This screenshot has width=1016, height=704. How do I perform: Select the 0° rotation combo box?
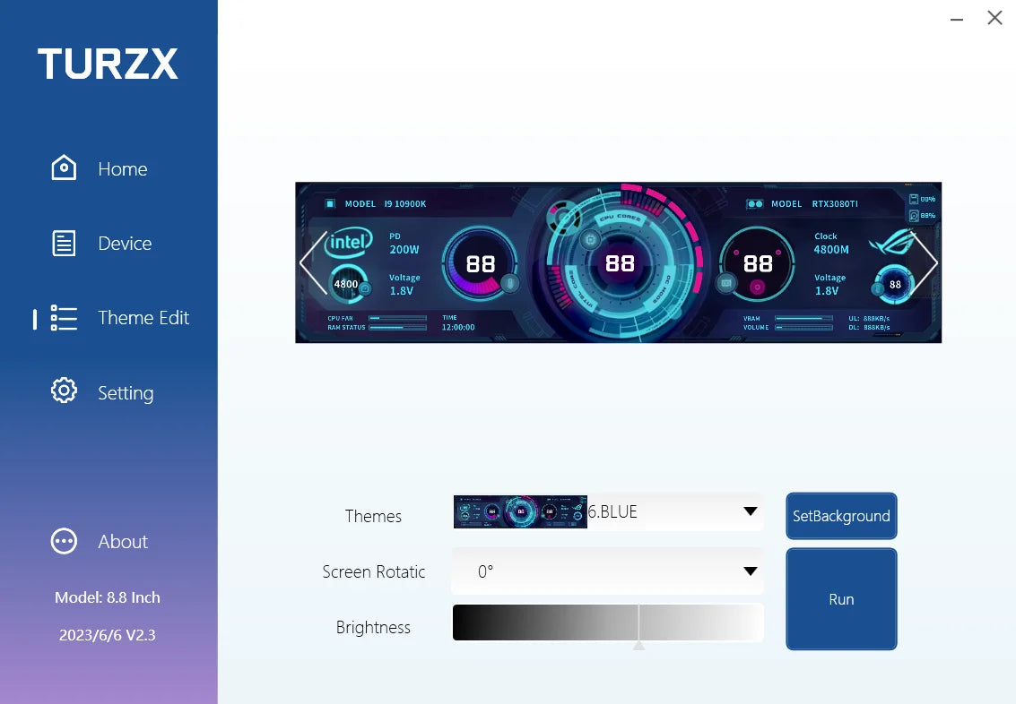click(592, 571)
